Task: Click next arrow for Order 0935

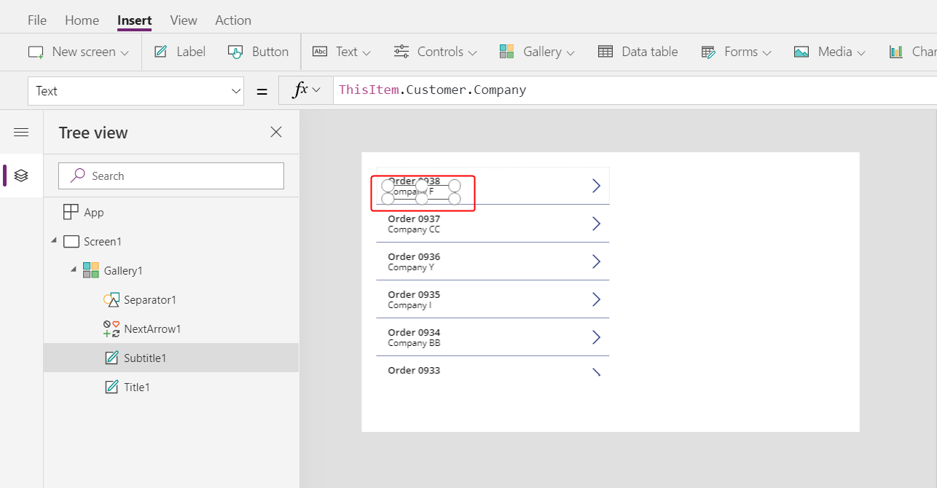Action: point(596,299)
